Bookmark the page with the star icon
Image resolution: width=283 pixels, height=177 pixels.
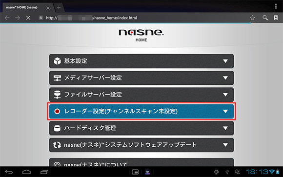252,18
